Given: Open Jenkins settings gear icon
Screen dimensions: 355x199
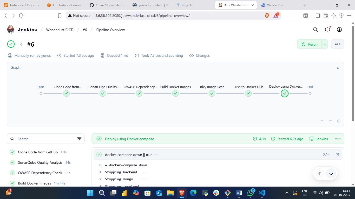Looking at the screenshot, I should [327, 30].
